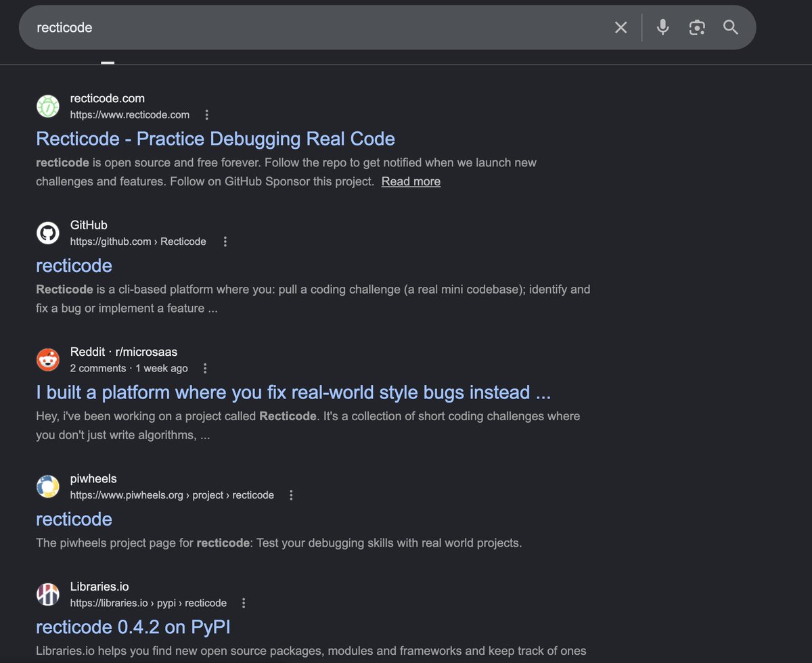812x663 pixels.
Task: Clear the search box with the X icon
Action: (x=621, y=27)
